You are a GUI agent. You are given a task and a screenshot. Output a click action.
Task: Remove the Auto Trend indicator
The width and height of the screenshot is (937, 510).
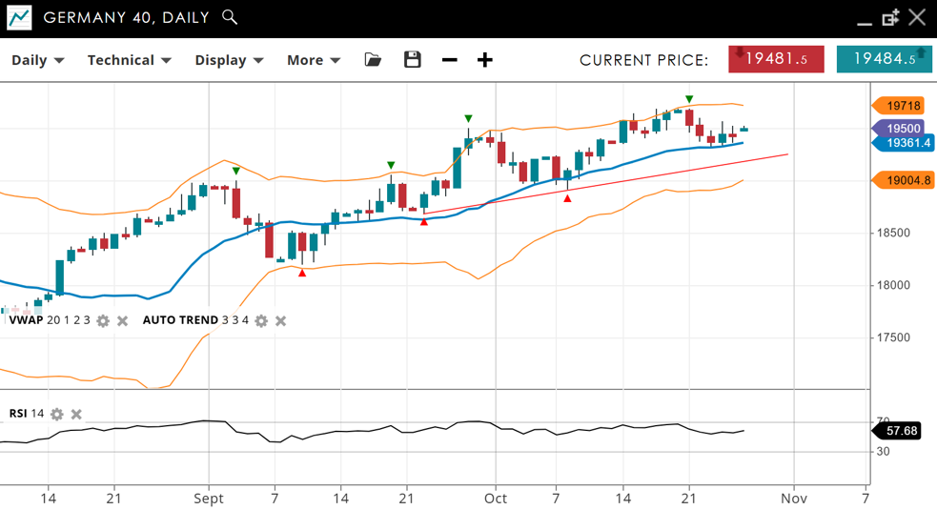pyautogui.click(x=281, y=321)
